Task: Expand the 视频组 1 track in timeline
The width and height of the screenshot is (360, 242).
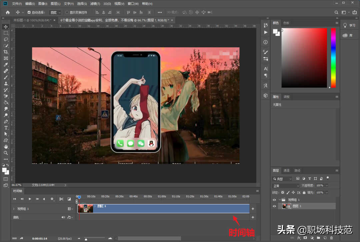Action: [14, 209]
